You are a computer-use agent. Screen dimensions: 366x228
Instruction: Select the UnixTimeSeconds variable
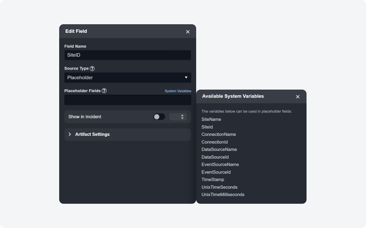point(219,187)
